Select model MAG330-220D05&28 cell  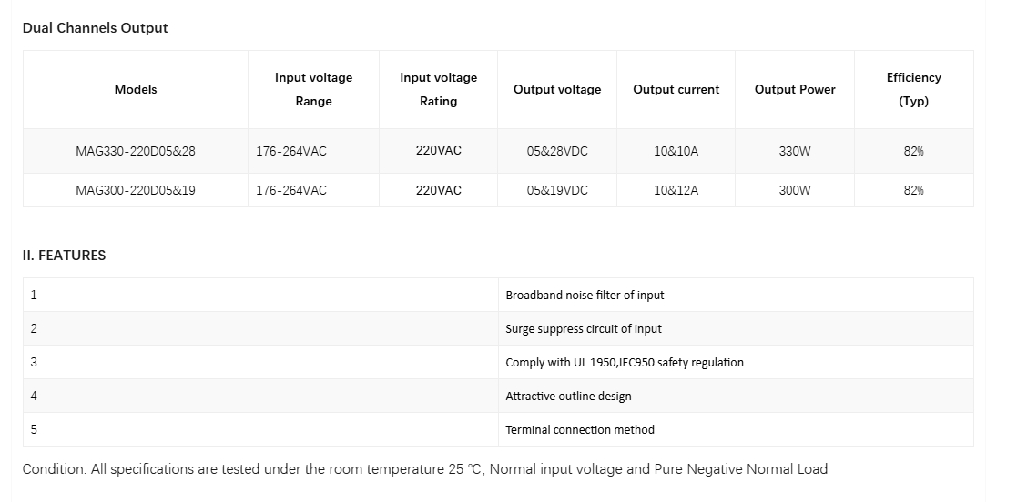(x=136, y=151)
